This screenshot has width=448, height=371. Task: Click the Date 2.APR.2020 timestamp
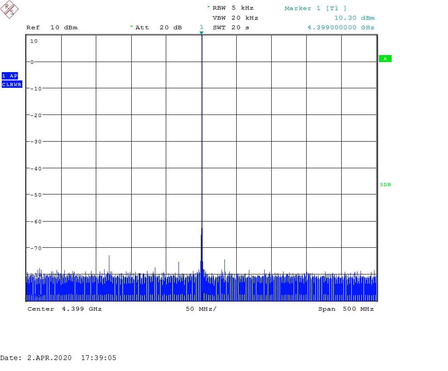58,358
